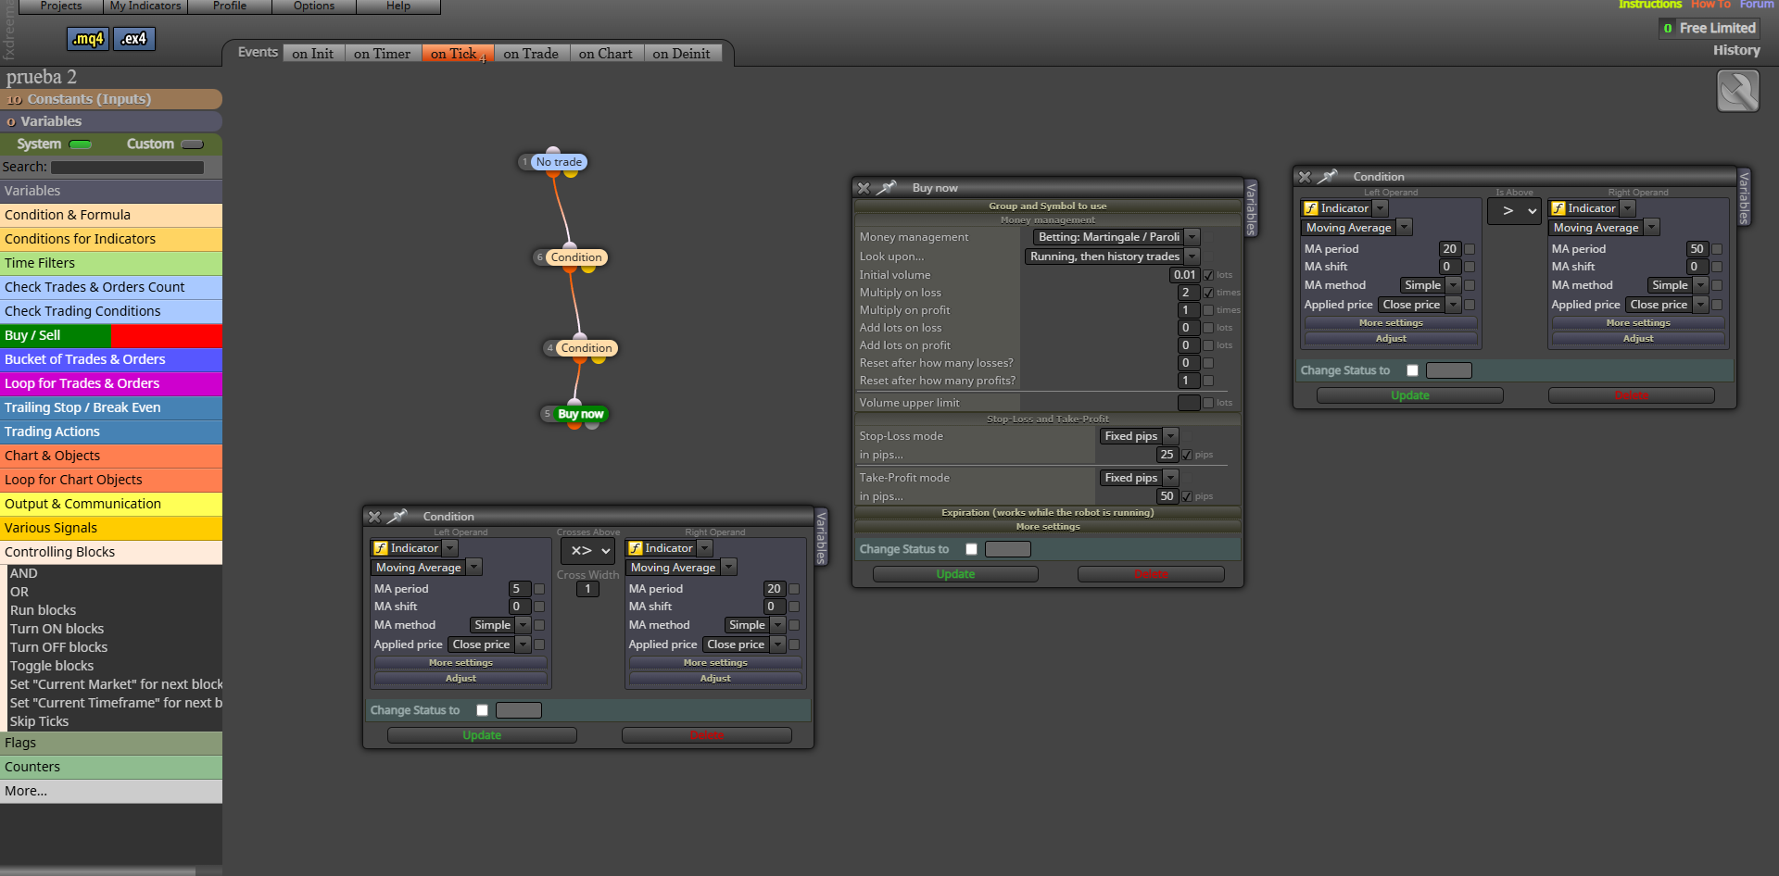Open the Stop-Loss mode Fixed pips dropdown
1779x876 pixels.
coord(1139,436)
